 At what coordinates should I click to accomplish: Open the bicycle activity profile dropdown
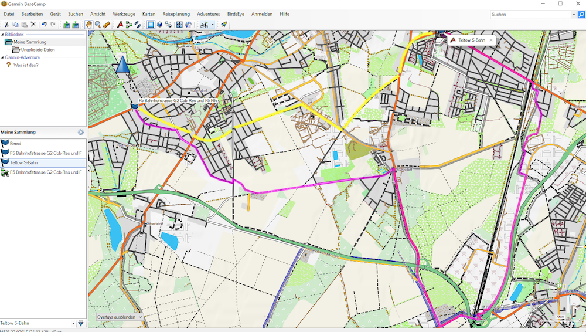[x=212, y=25]
